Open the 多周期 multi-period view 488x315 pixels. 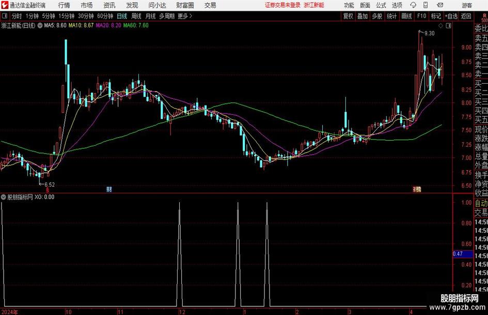click(167, 16)
